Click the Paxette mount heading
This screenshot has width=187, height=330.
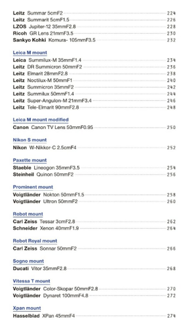[x=30, y=160]
